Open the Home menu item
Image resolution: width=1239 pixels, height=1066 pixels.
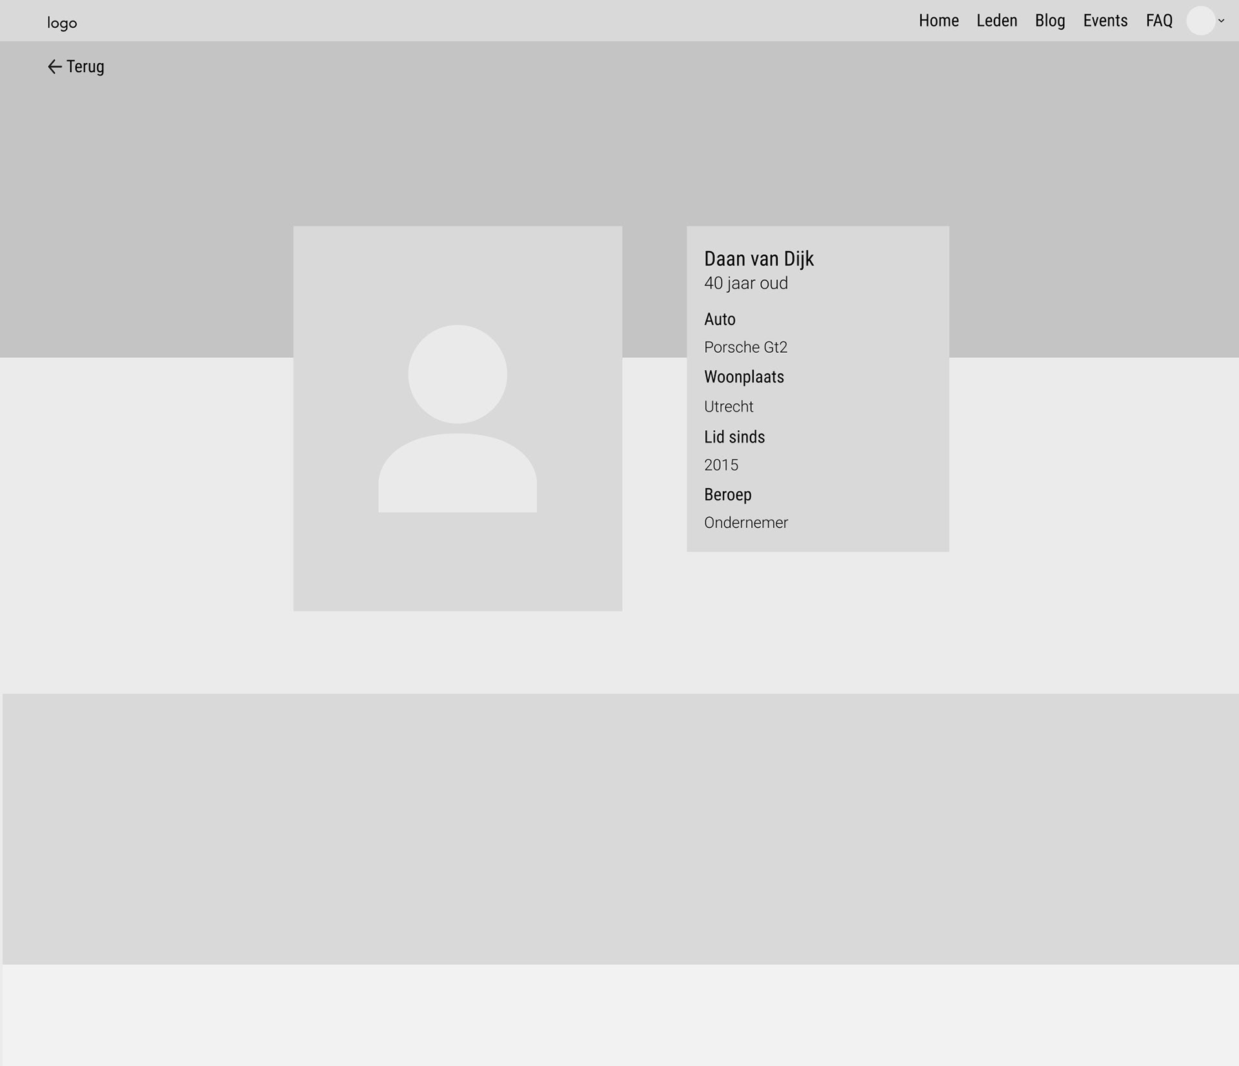point(938,21)
